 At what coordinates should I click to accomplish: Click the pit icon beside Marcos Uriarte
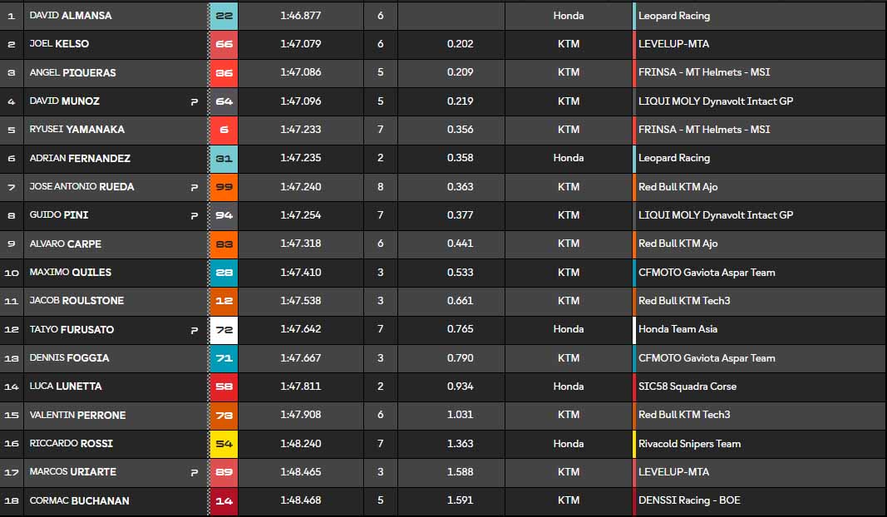point(195,472)
